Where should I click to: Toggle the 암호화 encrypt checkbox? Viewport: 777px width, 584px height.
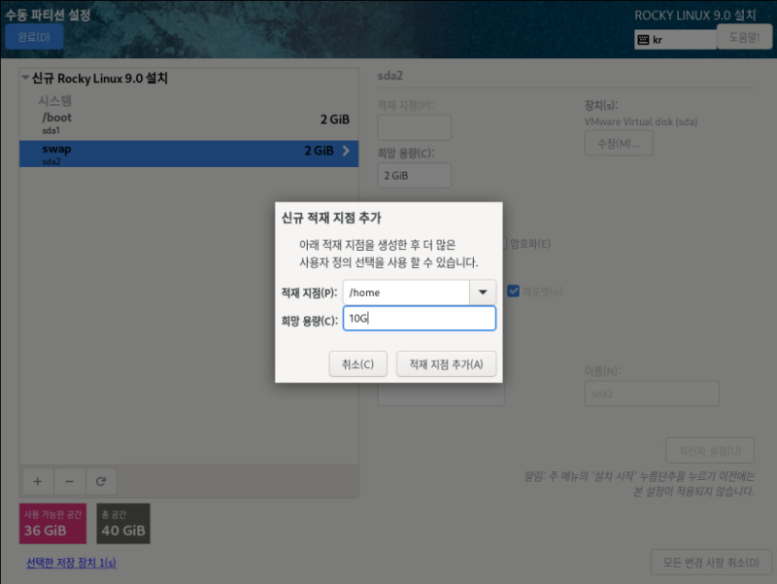pyautogui.click(x=504, y=244)
